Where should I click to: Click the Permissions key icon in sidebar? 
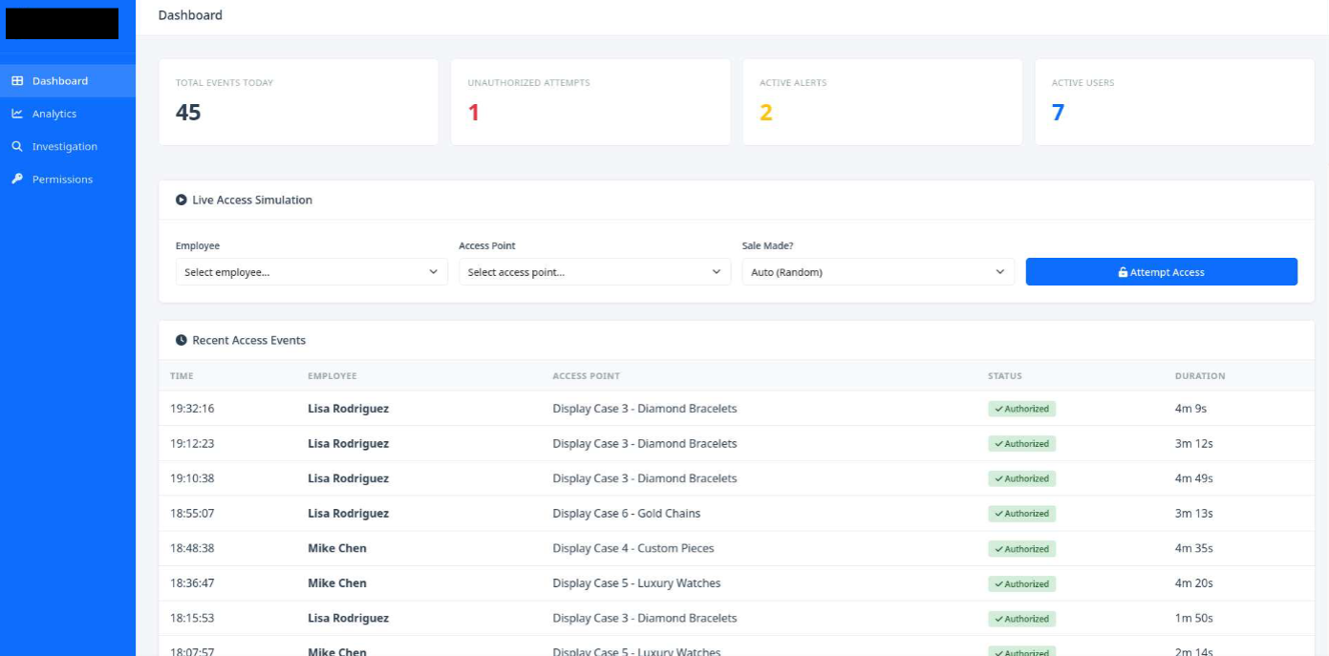click(17, 179)
